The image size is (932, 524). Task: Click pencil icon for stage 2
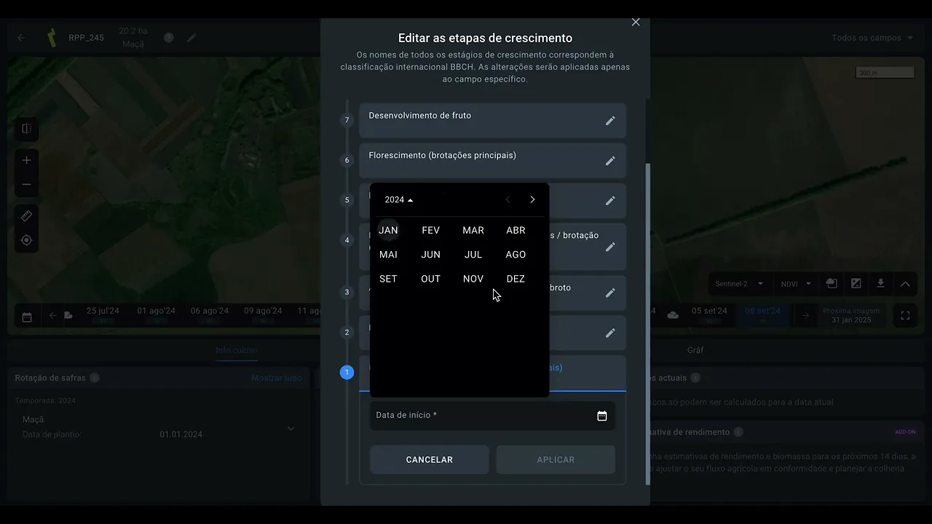(610, 333)
